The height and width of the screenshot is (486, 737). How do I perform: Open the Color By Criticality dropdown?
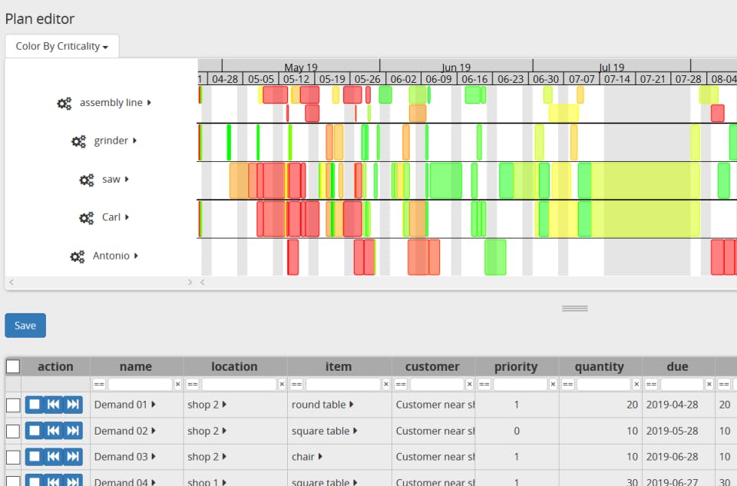point(62,46)
